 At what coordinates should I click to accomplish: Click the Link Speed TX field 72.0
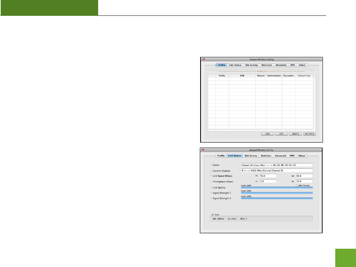tap(268, 176)
